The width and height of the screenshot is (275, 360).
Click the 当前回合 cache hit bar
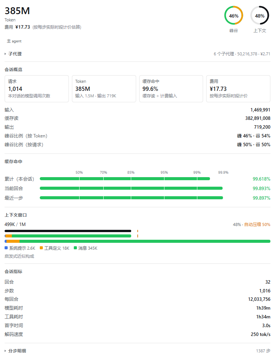click(131, 188)
